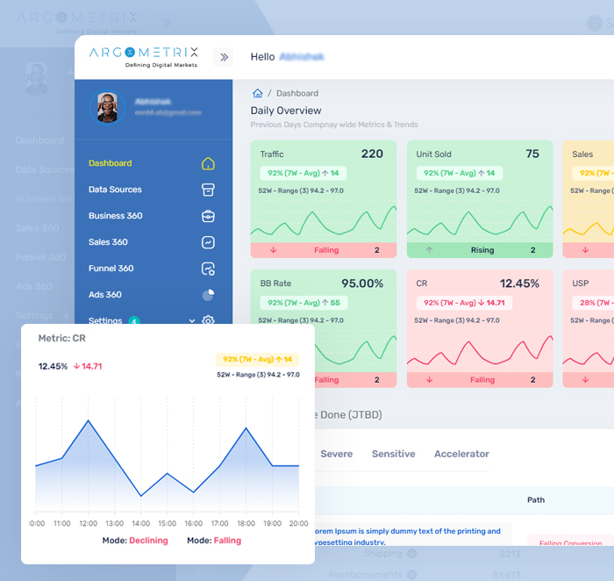Click the Dashboard home icon in sidebar
The image size is (614, 581).
click(208, 163)
